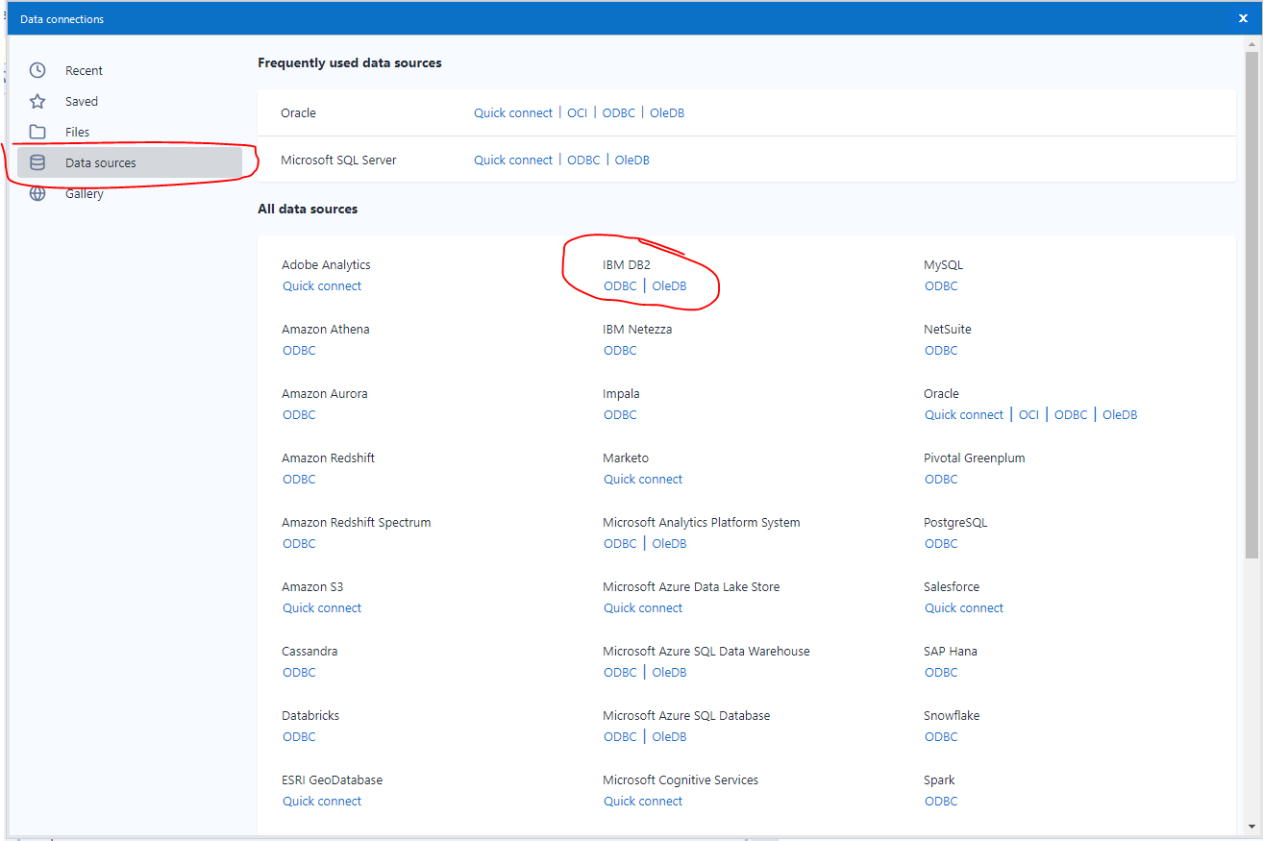Open Saved connections via the star icon
Image resolution: width=1263 pixels, height=841 pixels.
[x=37, y=101]
